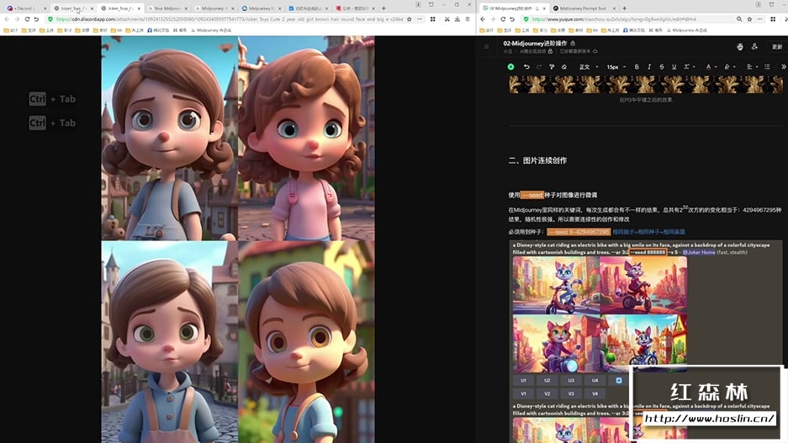Close the second Joker_Toys tab in left browser
This screenshot has height=443, width=788.
pos(140,8)
